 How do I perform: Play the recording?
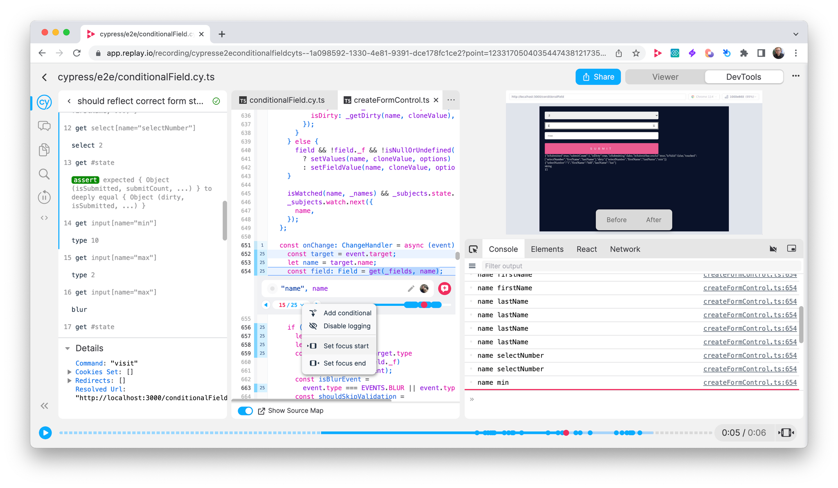click(45, 433)
